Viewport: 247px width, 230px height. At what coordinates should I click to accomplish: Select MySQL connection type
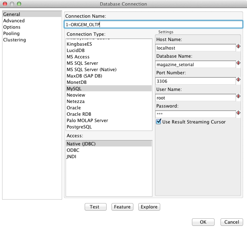(109, 88)
